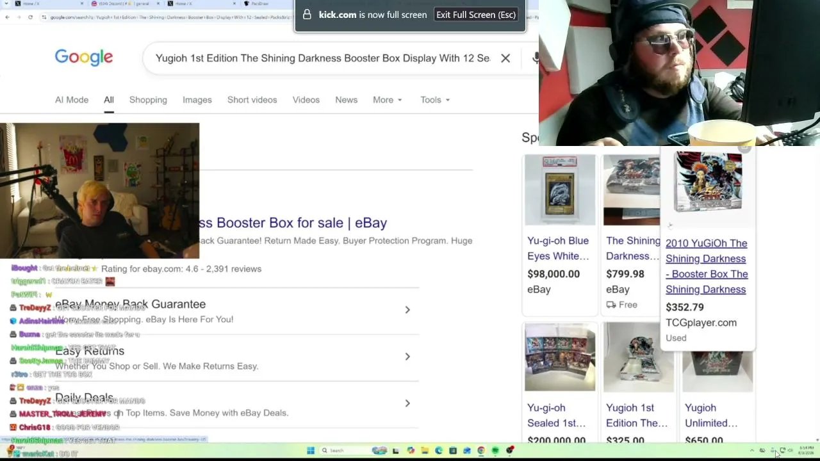This screenshot has height=461, width=820.
Task: Open Yu-gi-oh Sealed 1st product title
Action: click(x=557, y=416)
